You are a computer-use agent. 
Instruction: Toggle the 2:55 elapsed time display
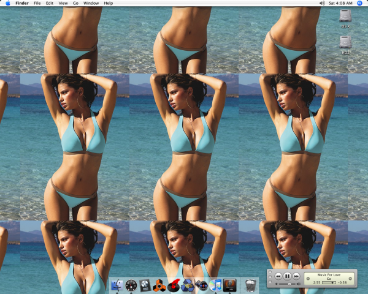pos(316,282)
